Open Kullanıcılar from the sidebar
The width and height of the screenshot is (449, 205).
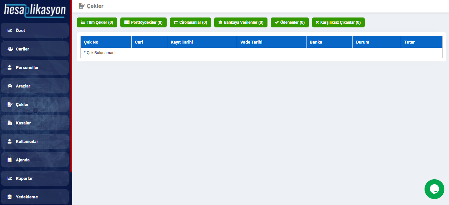pyautogui.click(x=35, y=141)
